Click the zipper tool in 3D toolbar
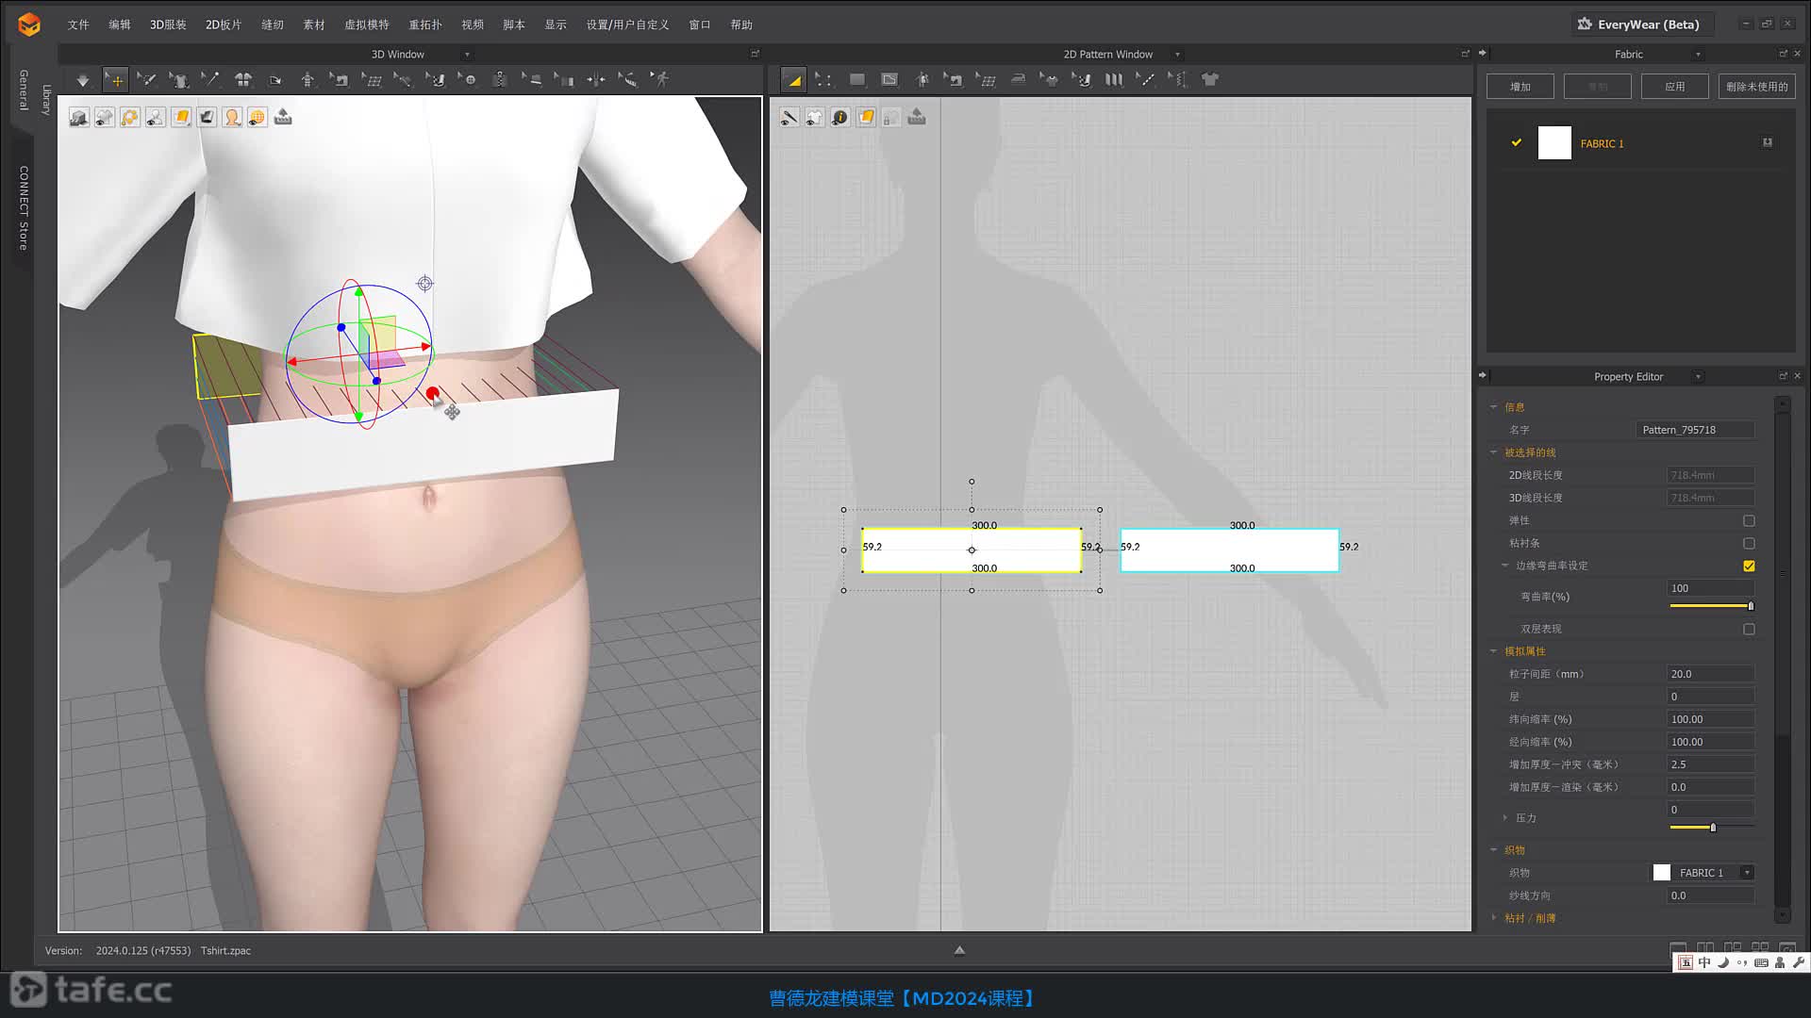 point(500,80)
